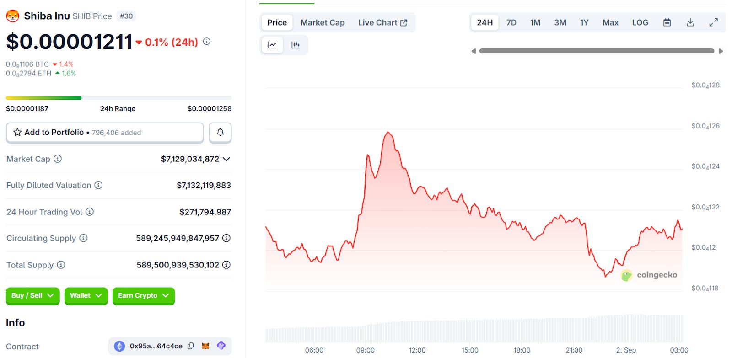Click the #30 rank badge

tap(126, 16)
